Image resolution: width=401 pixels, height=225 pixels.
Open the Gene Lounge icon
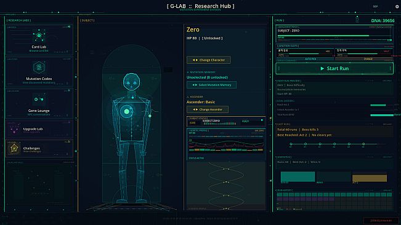point(39,99)
